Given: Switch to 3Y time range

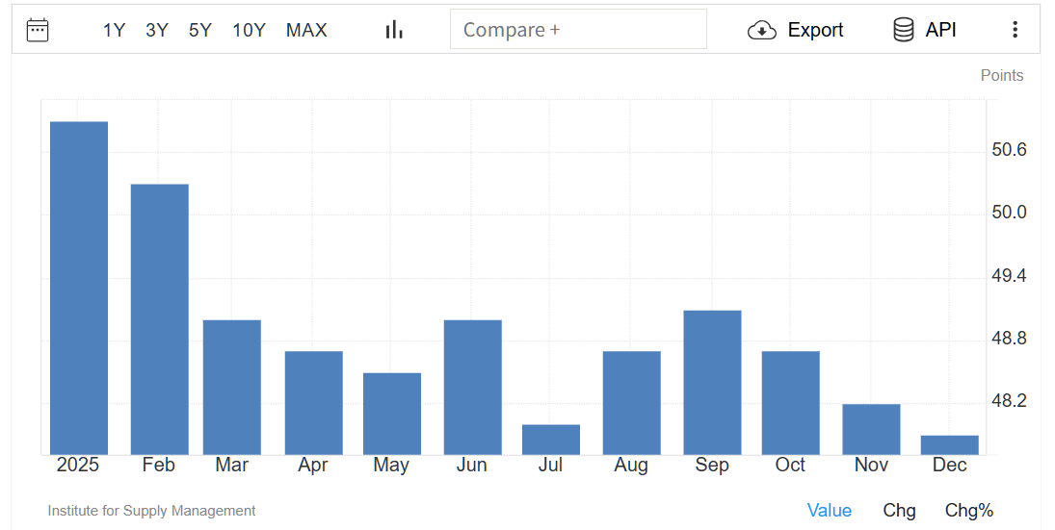Looking at the screenshot, I should (157, 30).
